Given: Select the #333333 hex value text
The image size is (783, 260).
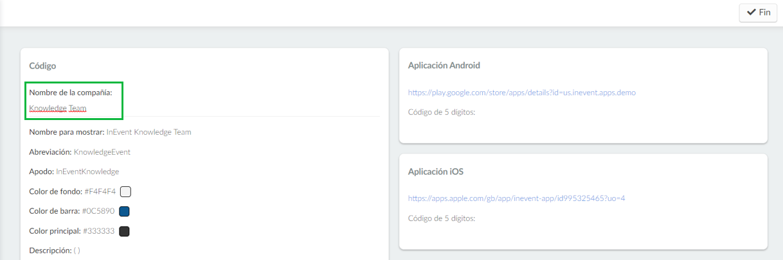Looking at the screenshot, I should (x=98, y=231).
